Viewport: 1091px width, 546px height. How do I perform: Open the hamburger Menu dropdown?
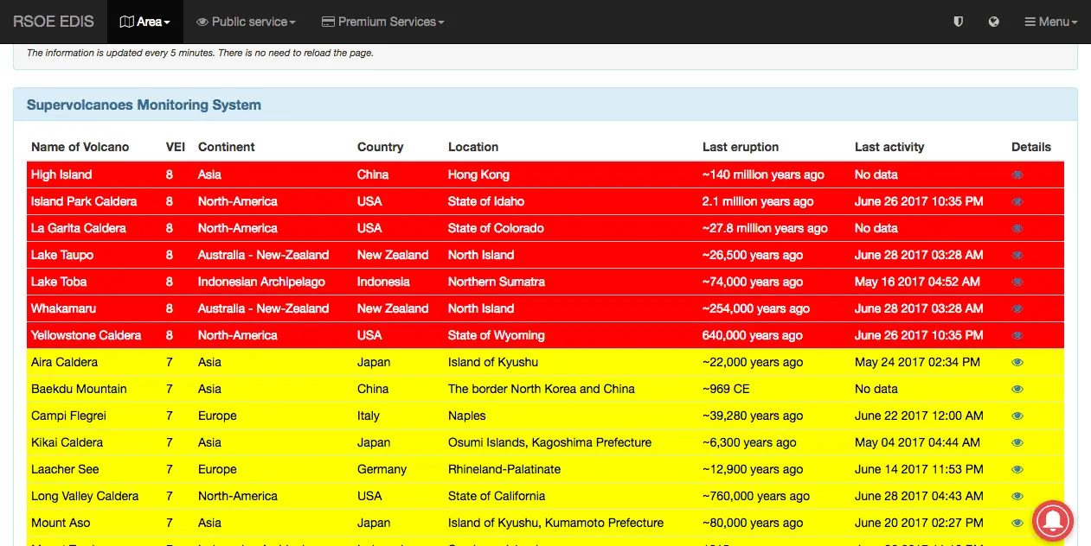tap(1050, 22)
